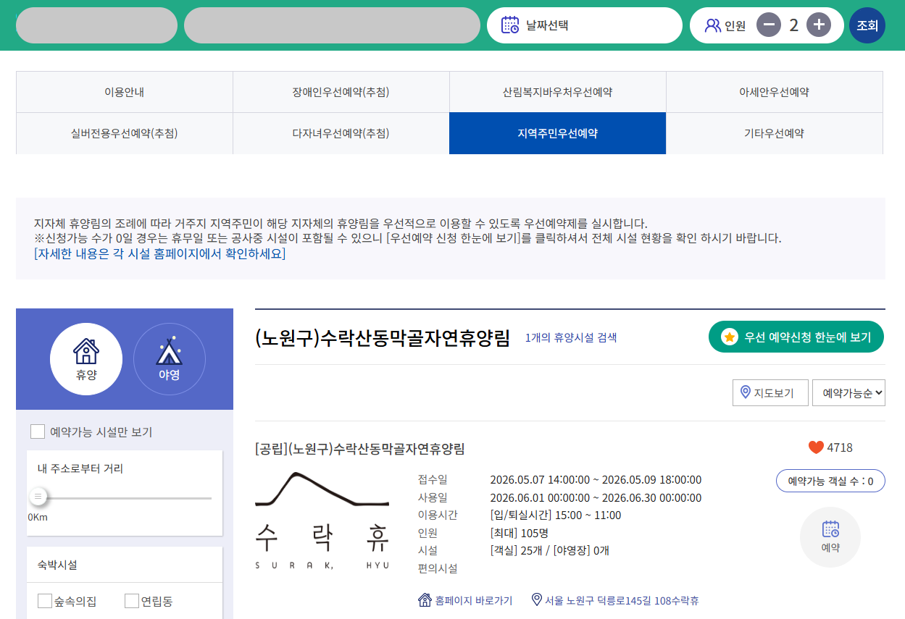The width and height of the screenshot is (905, 619).
Task: Click the second blurred wide search field
Action: pos(332,25)
